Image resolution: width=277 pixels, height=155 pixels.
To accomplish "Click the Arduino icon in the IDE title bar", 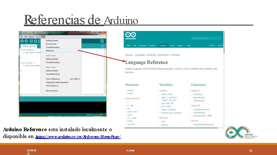I will click(21, 33).
